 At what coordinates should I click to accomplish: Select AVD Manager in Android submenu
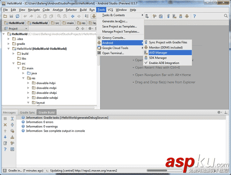click(x=168, y=52)
